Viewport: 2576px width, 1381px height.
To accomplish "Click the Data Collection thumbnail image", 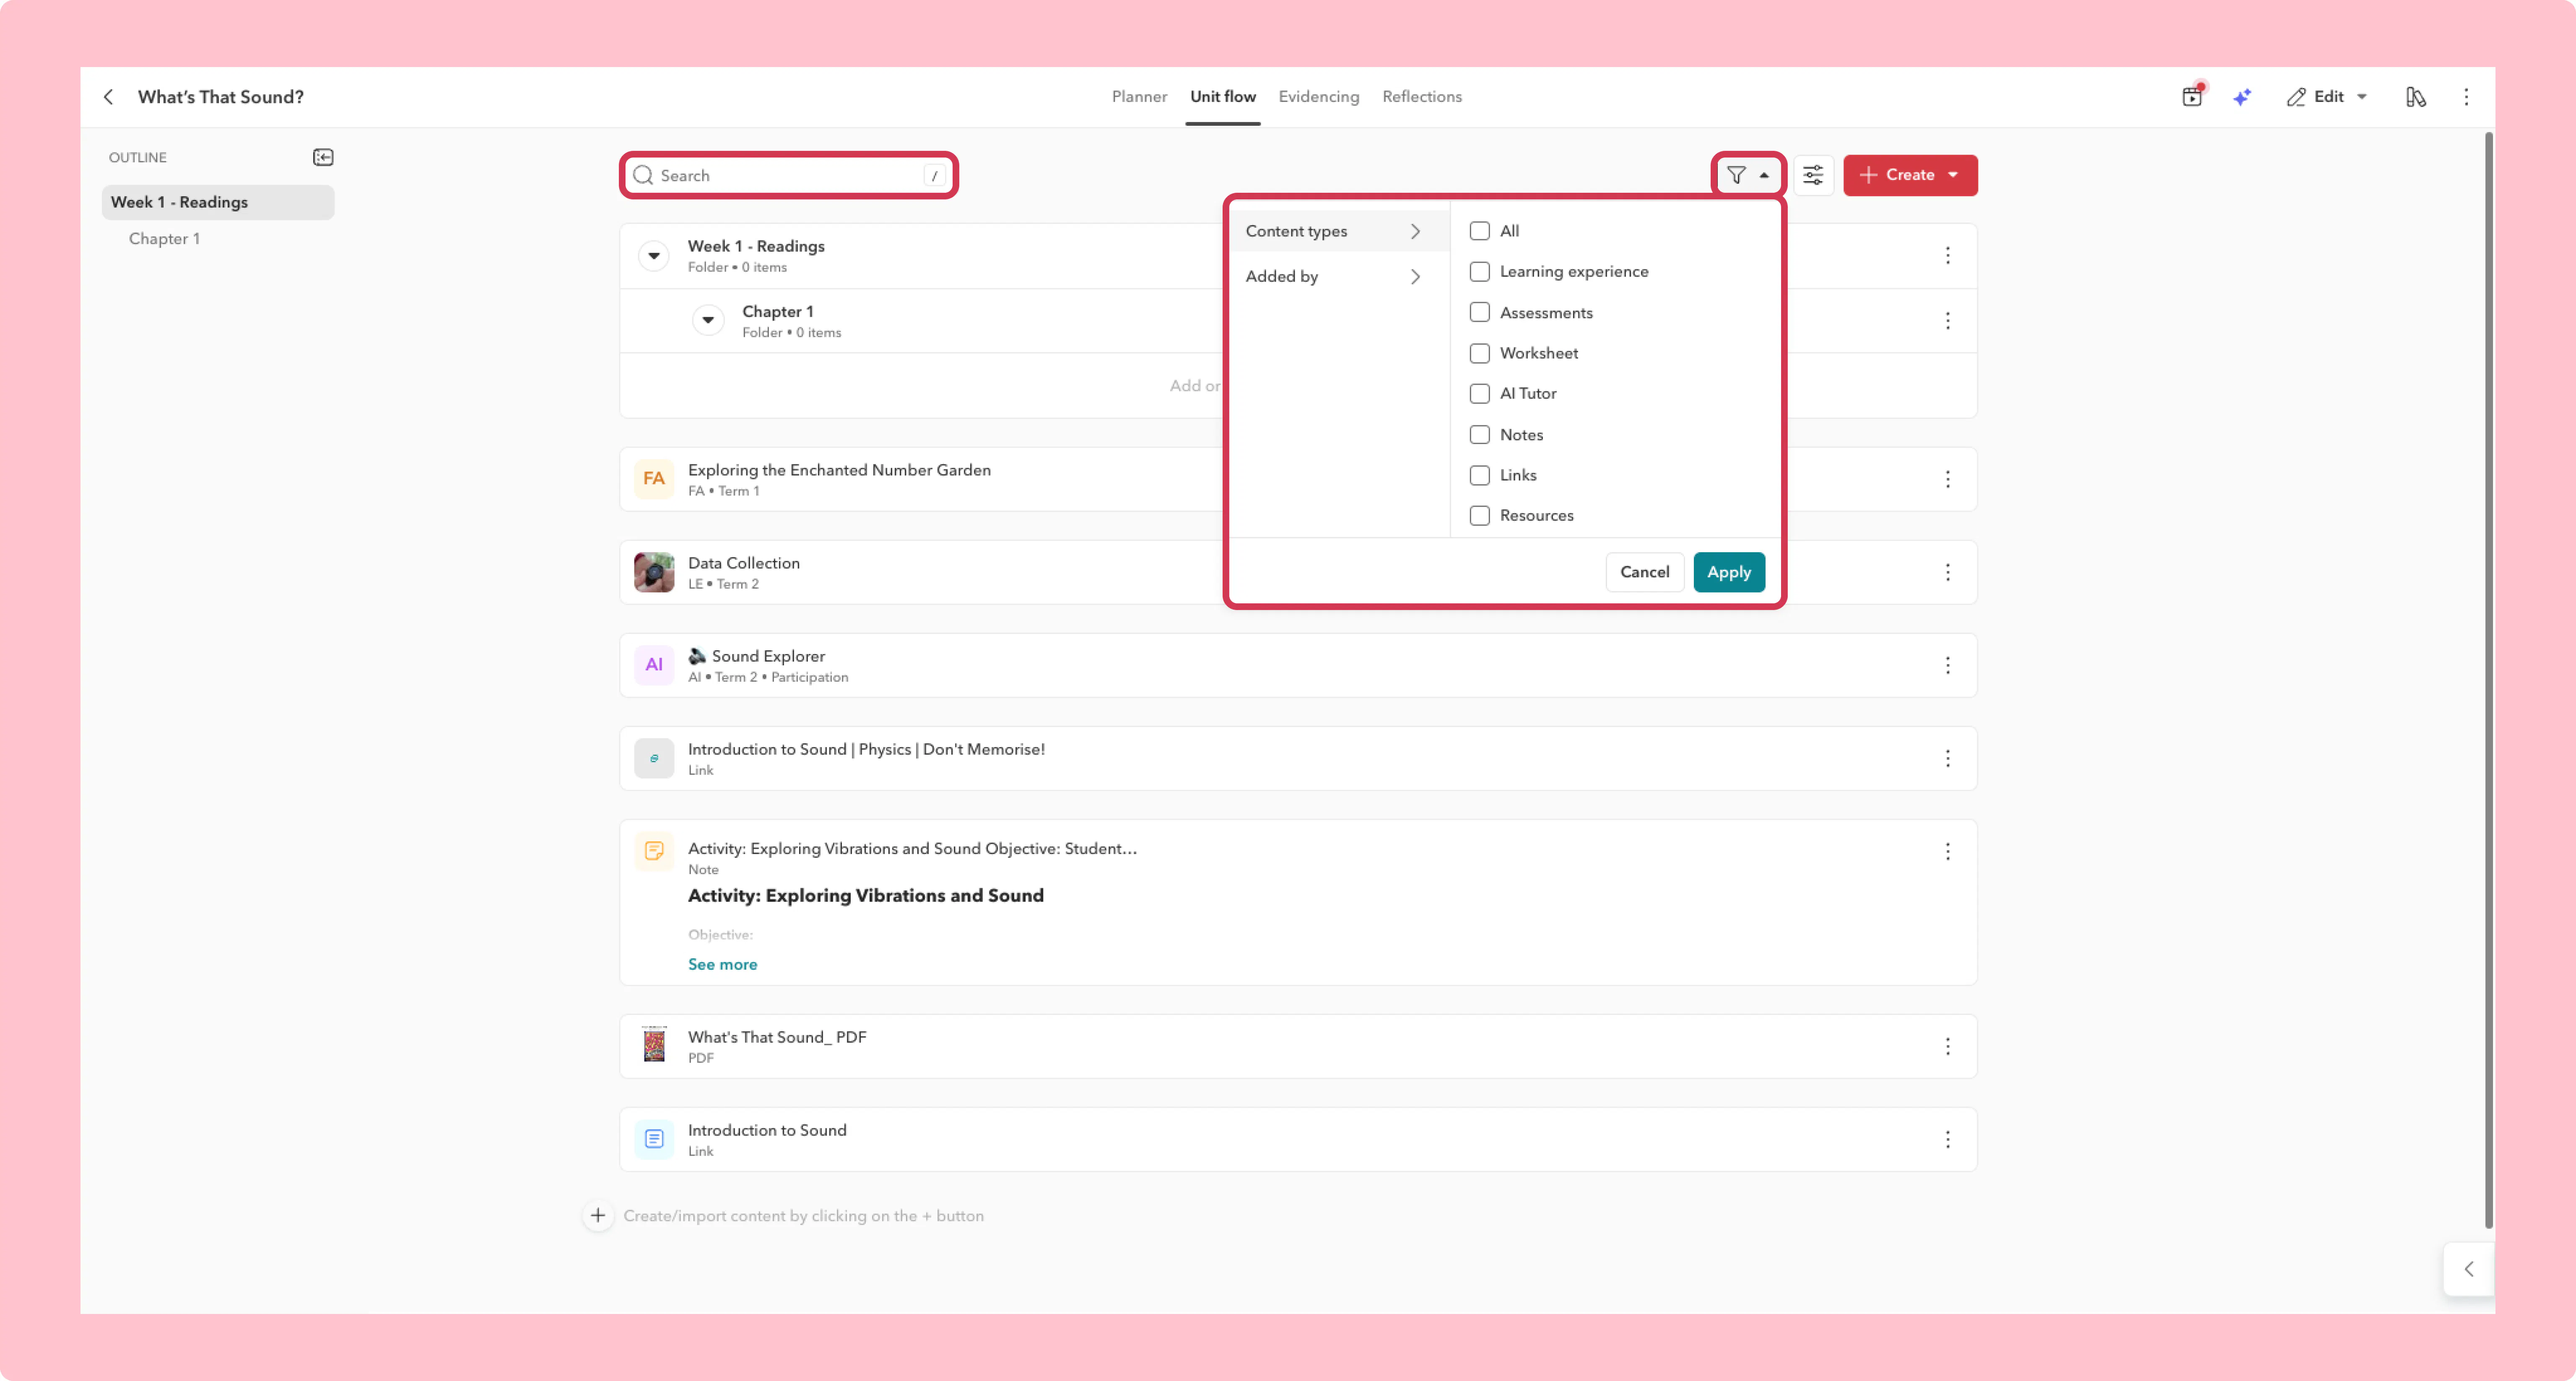I will [654, 573].
